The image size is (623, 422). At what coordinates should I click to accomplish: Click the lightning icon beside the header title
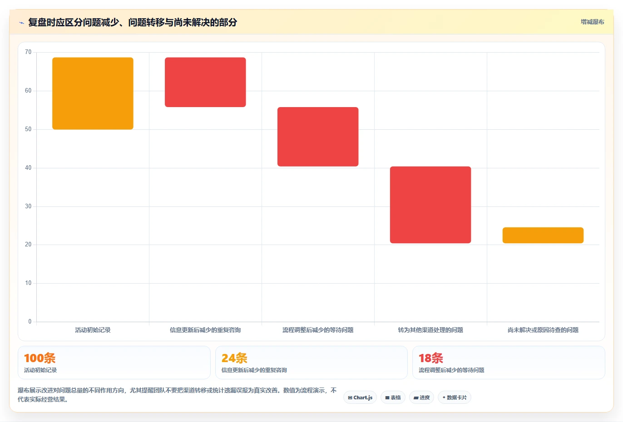pyautogui.click(x=21, y=23)
